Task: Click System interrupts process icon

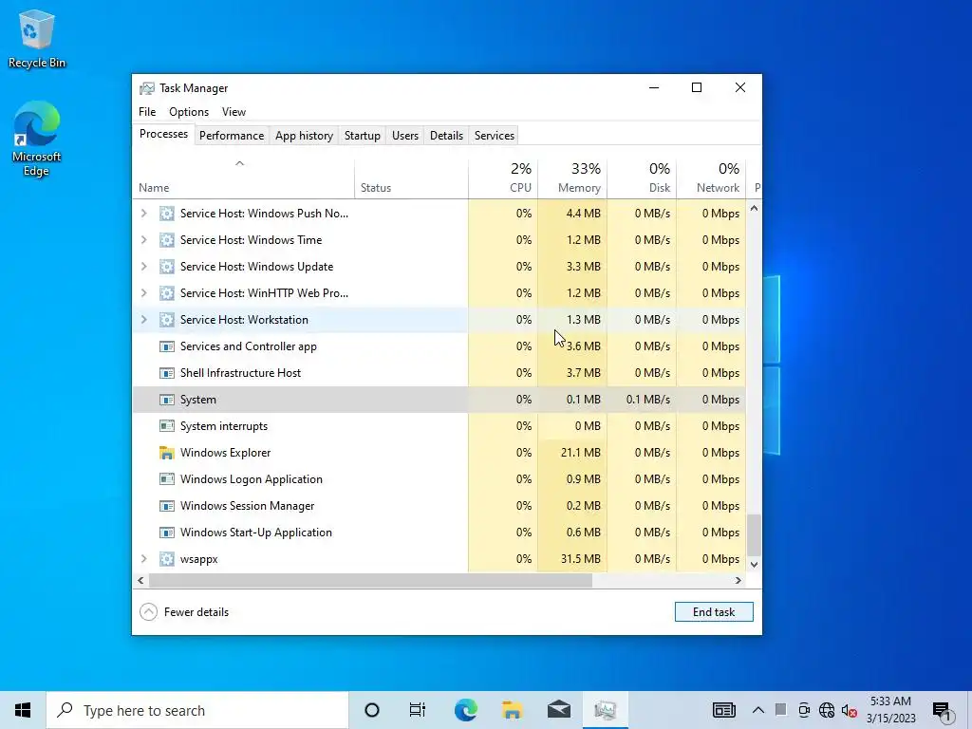Action: click(167, 426)
